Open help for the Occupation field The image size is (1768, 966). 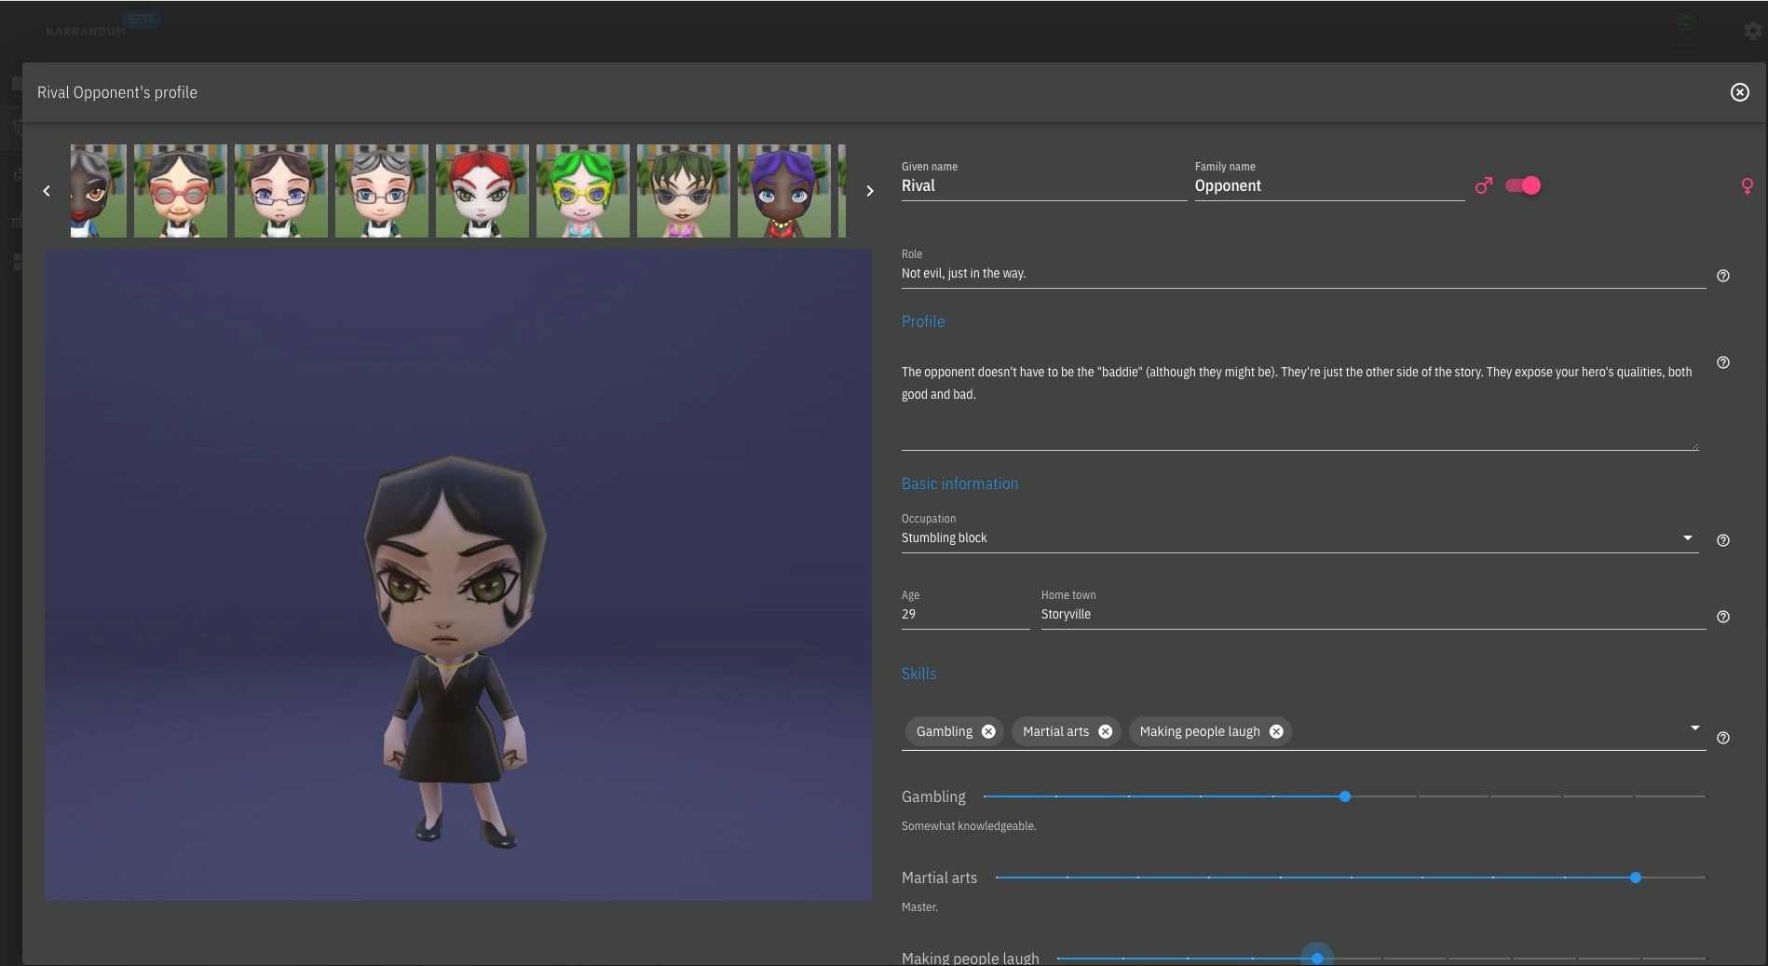point(1723,540)
